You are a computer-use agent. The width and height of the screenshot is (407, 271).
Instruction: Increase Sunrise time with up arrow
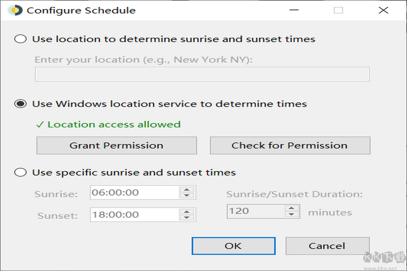tap(187, 190)
